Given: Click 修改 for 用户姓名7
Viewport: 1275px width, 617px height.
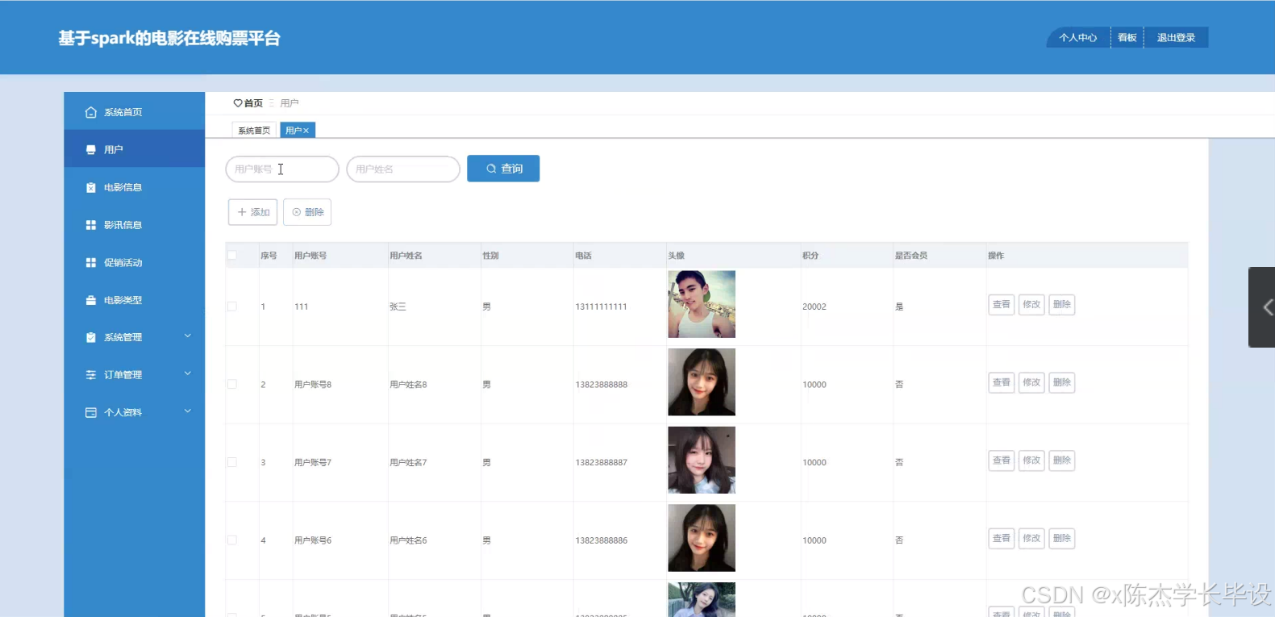Looking at the screenshot, I should pyautogui.click(x=1031, y=461).
